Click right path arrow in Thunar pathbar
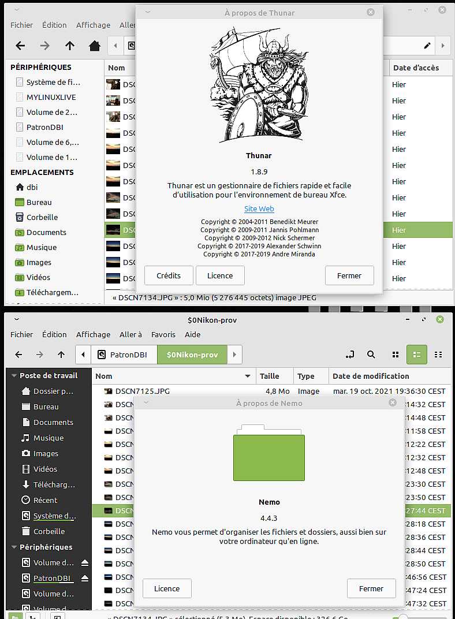The width and height of the screenshot is (455, 619). pyautogui.click(x=443, y=46)
